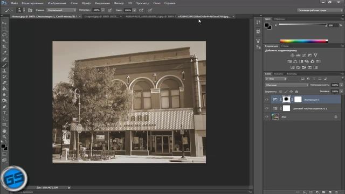Toggle lock all for layer

tap(296, 92)
